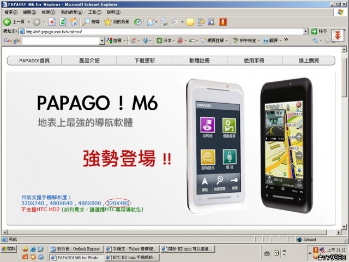Open History with green clock icon
349x262 pixels.
coord(137,22)
